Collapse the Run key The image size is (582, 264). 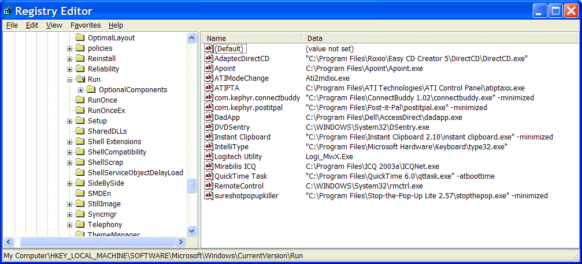pyautogui.click(x=69, y=80)
